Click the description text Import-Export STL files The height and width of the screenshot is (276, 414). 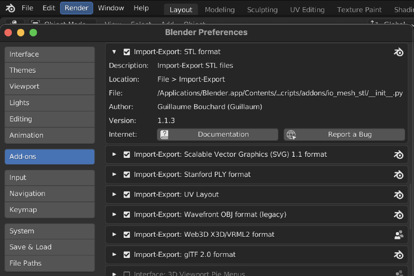click(195, 66)
